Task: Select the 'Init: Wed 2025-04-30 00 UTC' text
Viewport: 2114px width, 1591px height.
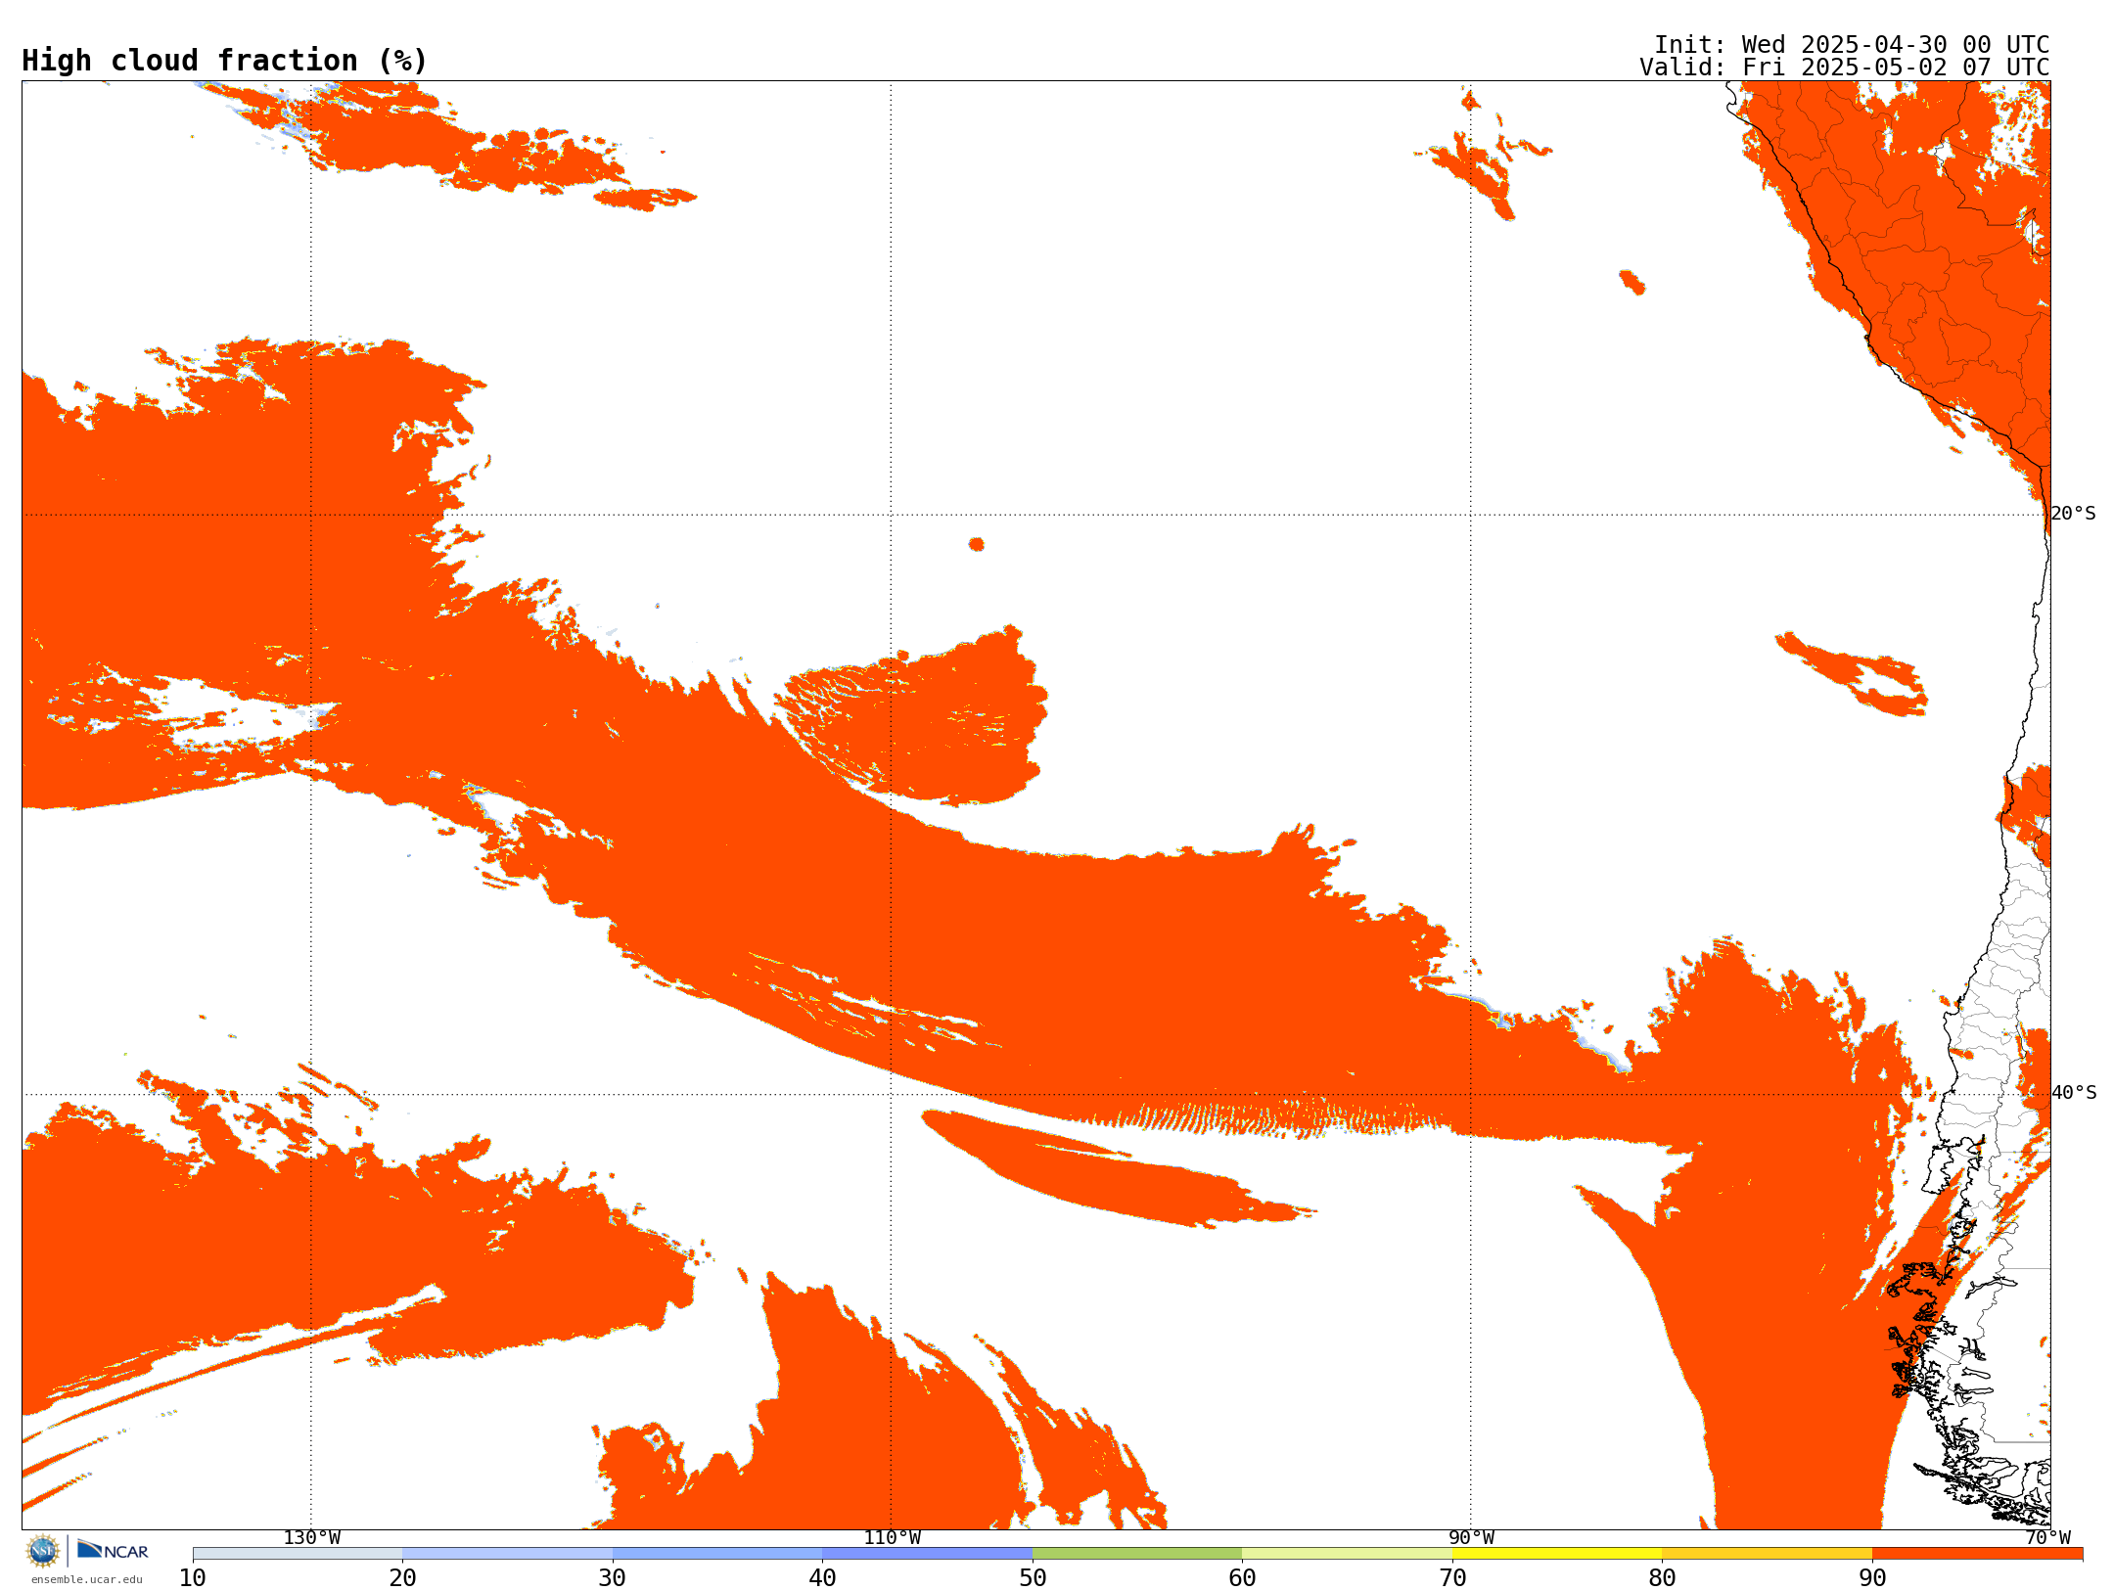Action: [1852, 45]
